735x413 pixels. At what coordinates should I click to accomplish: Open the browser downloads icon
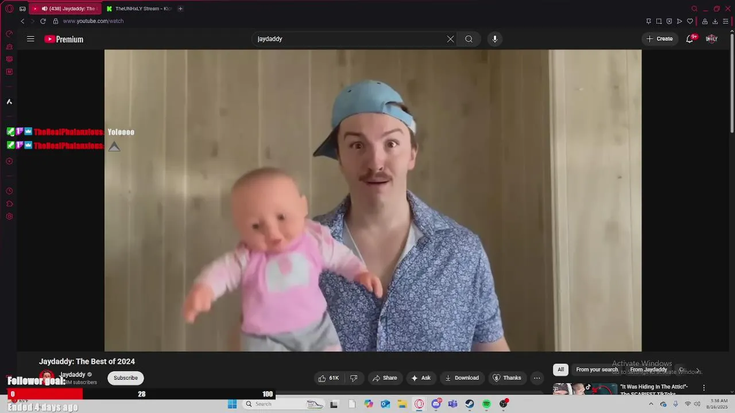coord(715,21)
